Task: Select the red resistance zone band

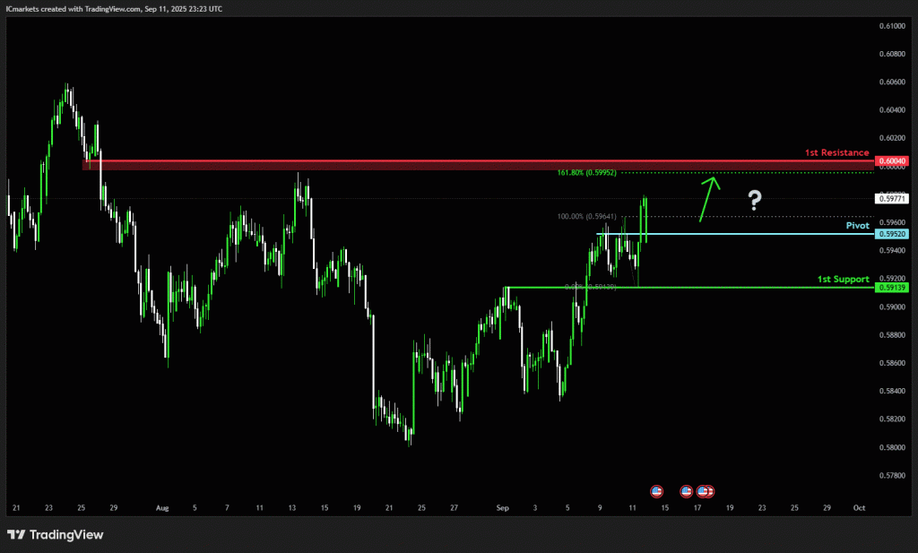Action: coord(479,166)
